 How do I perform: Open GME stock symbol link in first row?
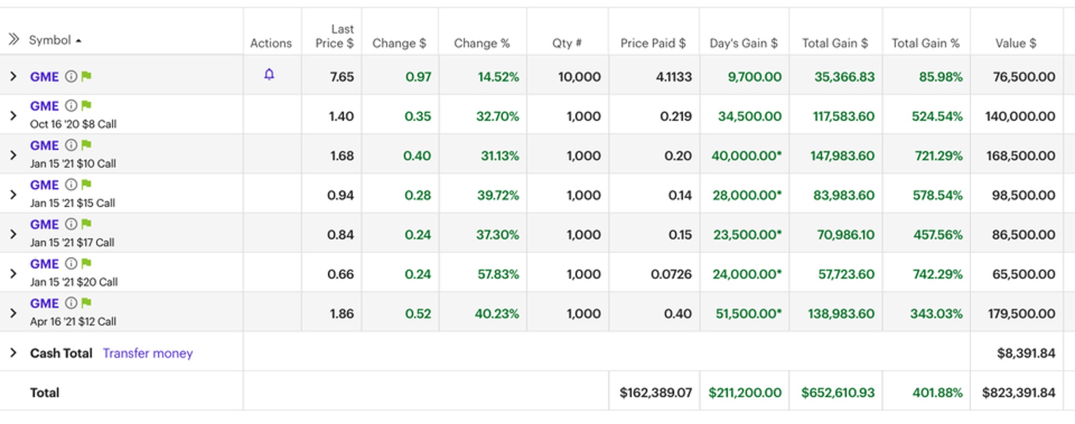point(44,77)
